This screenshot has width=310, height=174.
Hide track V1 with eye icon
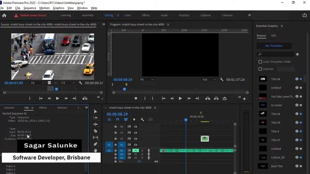point(136,145)
